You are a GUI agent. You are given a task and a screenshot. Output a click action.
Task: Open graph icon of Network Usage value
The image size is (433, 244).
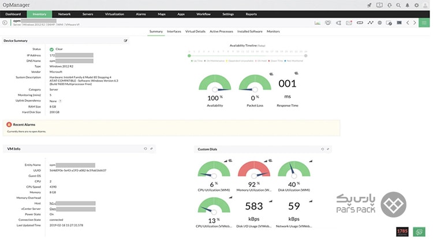tap(311, 201)
